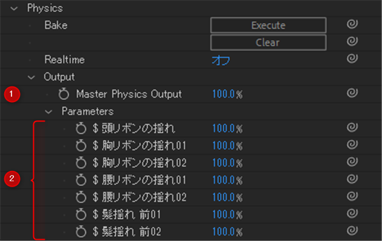Click the pick whip for 髪揺れ 前01

(352, 213)
